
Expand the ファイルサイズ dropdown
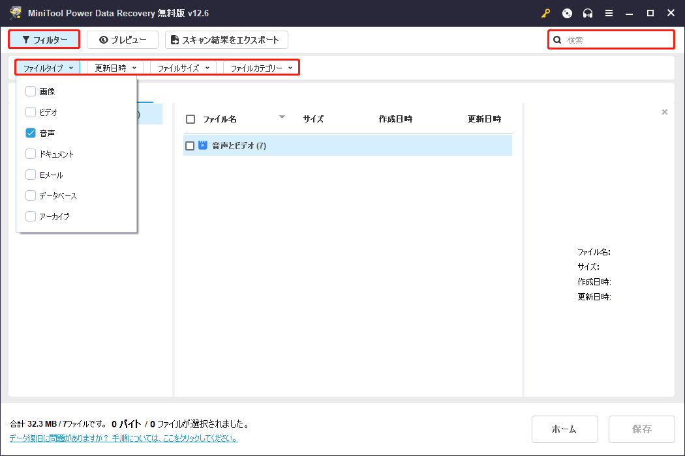[x=182, y=66]
